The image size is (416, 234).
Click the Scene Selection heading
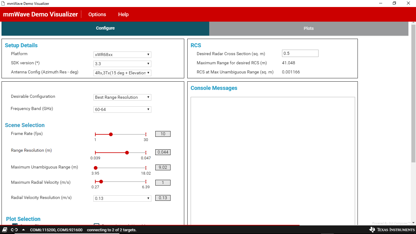tap(25, 125)
